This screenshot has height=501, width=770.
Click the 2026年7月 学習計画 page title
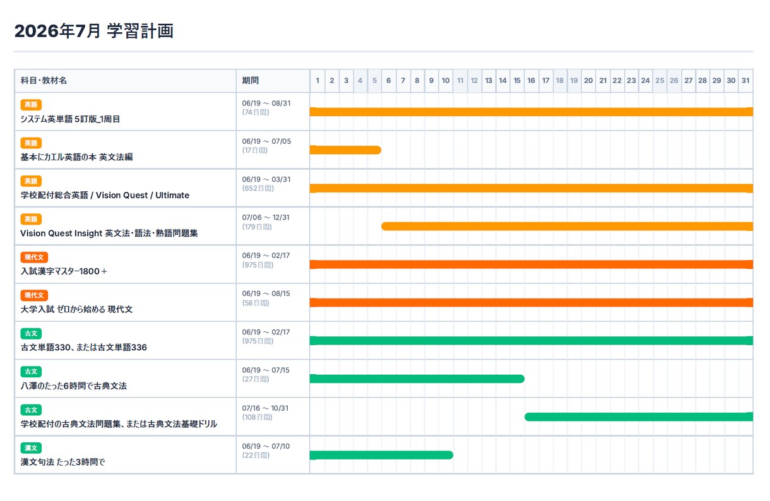point(94,31)
